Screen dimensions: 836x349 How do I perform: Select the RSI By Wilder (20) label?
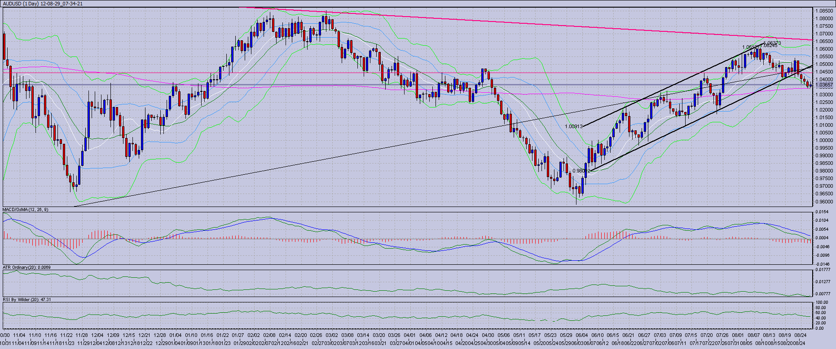(26, 299)
